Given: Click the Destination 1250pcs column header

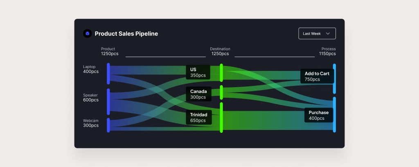Looking at the screenshot, I should [220, 51].
